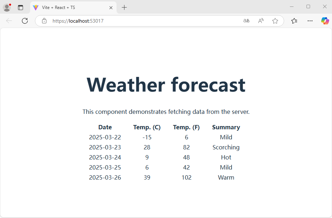Select date 2025-03-23 cell

(105, 147)
